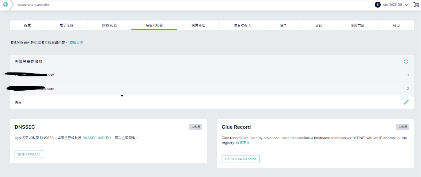Expand the stu1002138 account dropdown arrow

click(x=406, y=5)
